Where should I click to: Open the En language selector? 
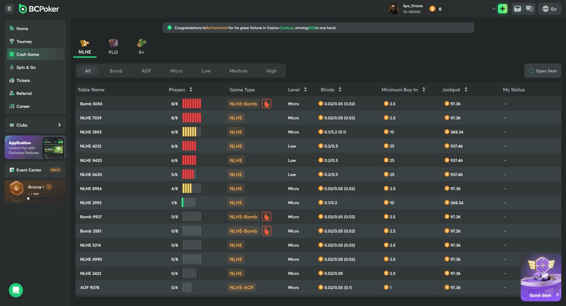click(x=549, y=8)
